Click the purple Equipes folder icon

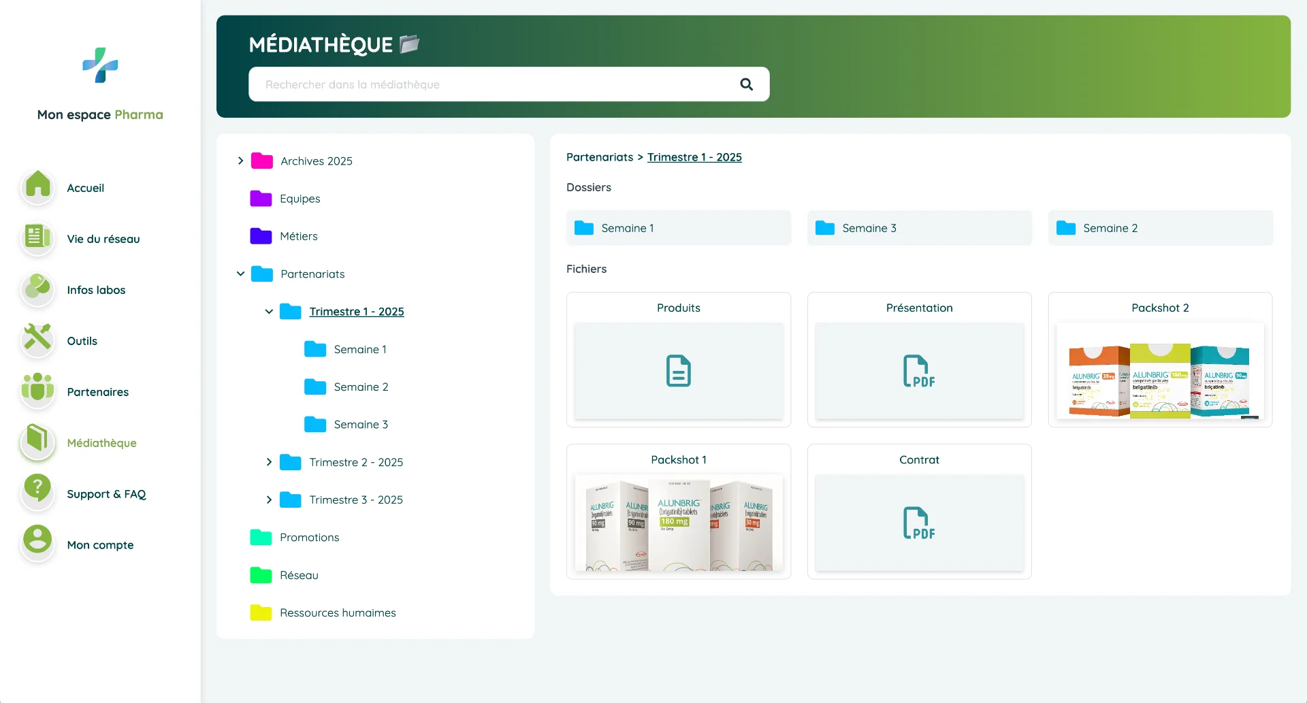pyautogui.click(x=261, y=198)
